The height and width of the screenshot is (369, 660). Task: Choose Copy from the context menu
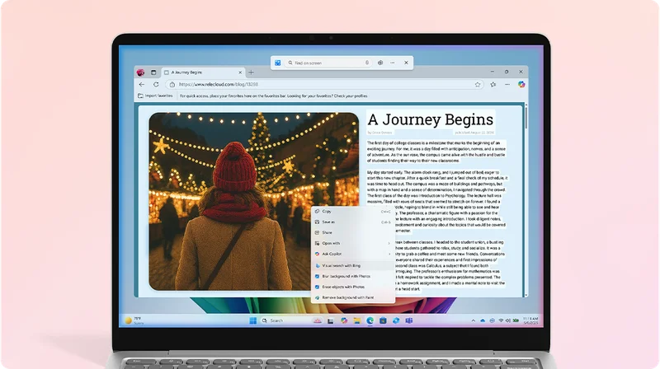[x=353, y=212]
